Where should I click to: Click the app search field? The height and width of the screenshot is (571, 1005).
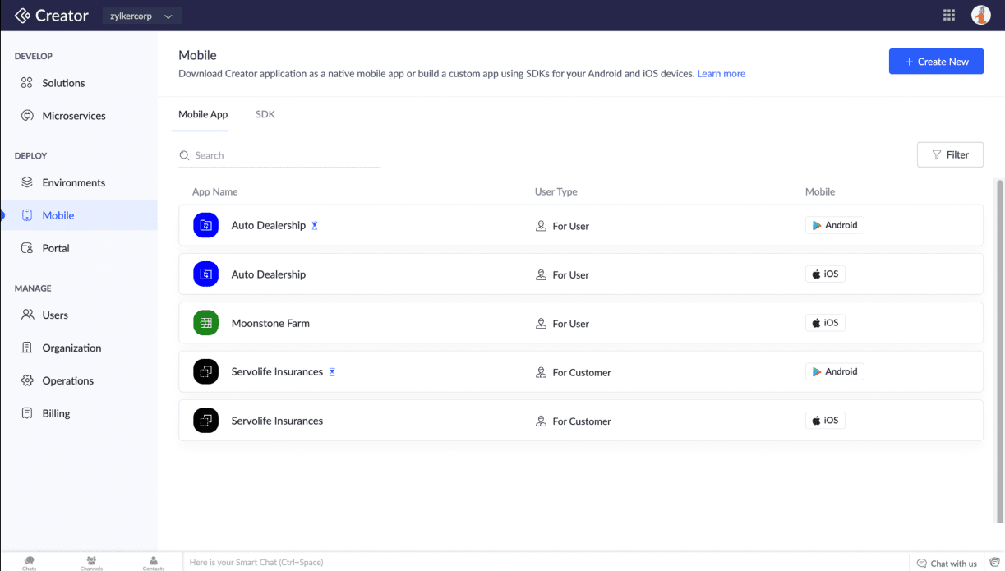point(279,155)
